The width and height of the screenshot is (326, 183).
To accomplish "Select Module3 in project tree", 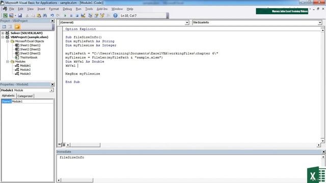I will [25, 74].
